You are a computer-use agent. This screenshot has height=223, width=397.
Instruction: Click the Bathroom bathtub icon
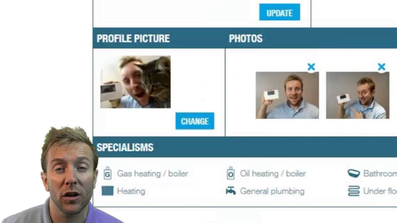click(x=354, y=173)
